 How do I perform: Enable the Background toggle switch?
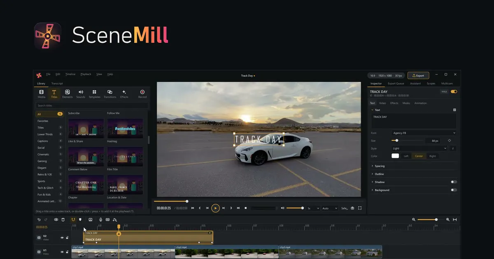(454, 190)
